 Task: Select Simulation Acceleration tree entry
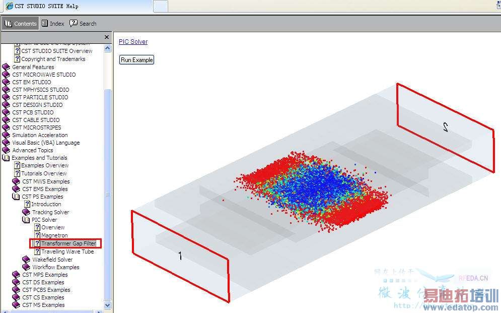40,135
